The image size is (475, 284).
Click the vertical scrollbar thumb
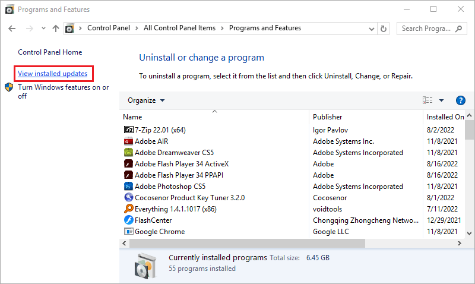(469, 130)
